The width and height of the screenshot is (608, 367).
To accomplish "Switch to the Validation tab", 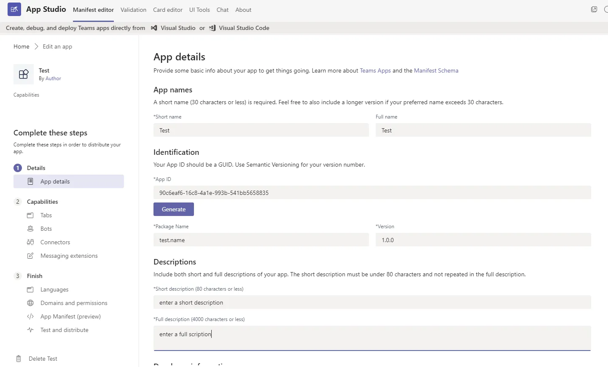I will pos(133,10).
